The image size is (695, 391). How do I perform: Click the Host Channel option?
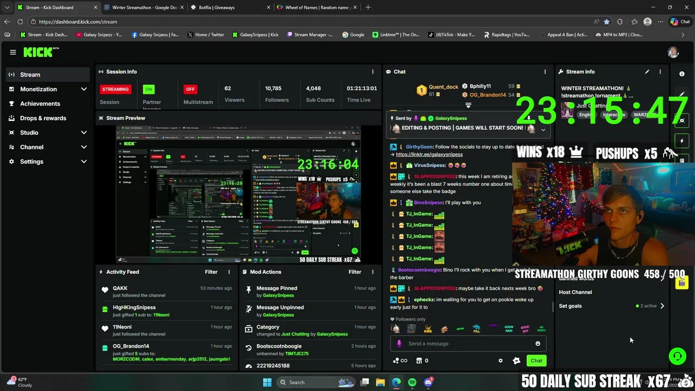[x=575, y=292]
